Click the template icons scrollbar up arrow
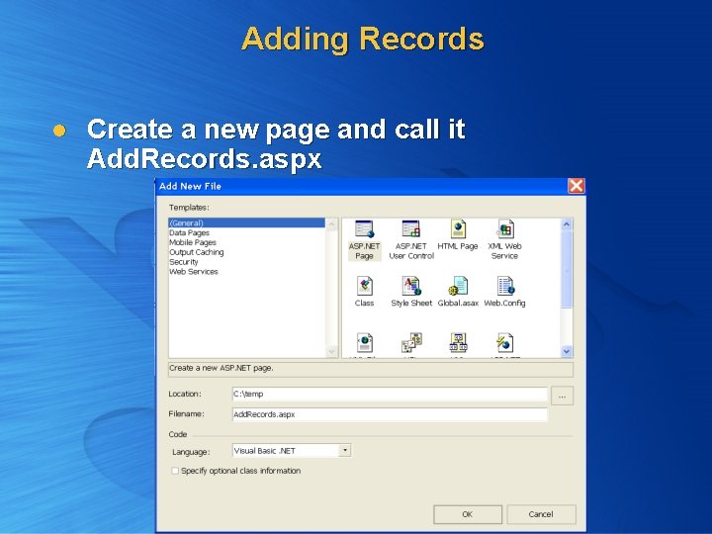This screenshot has width=712, height=534. pyautogui.click(x=567, y=224)
